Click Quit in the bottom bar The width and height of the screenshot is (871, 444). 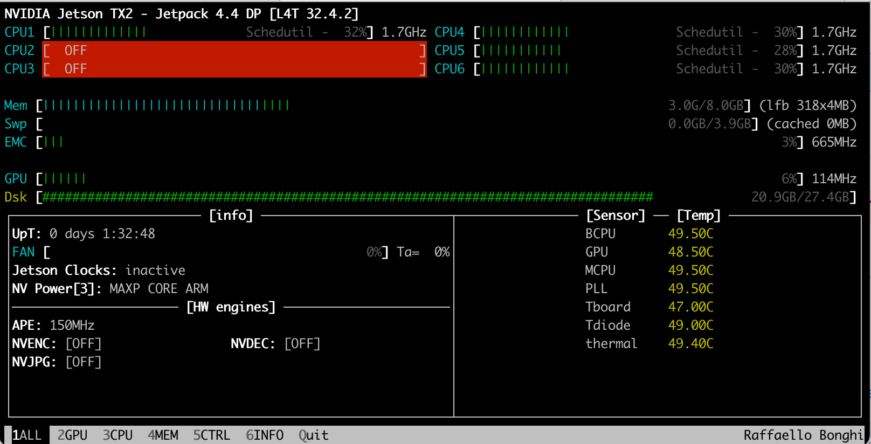pos(313,435)
